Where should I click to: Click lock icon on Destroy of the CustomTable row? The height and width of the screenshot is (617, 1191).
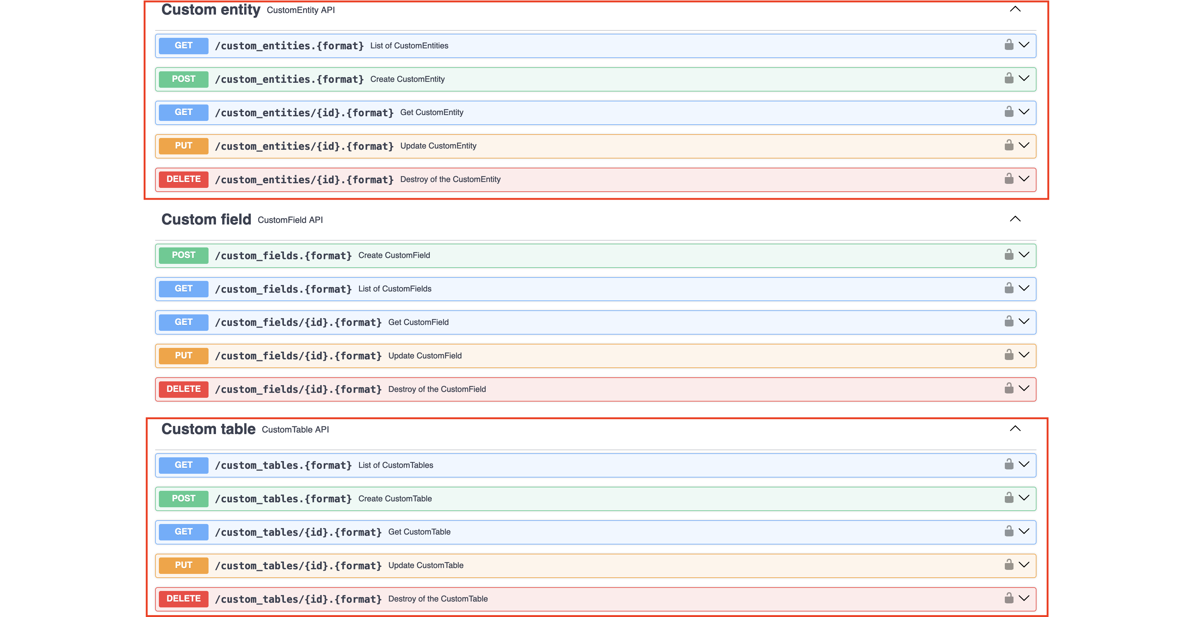[x=1009, y=598]
